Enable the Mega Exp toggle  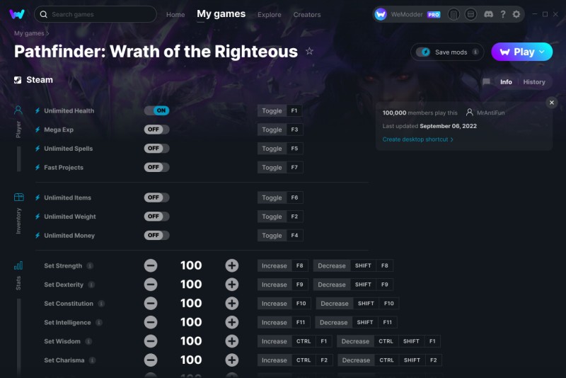pyautogui.click(x=156, y=130)
